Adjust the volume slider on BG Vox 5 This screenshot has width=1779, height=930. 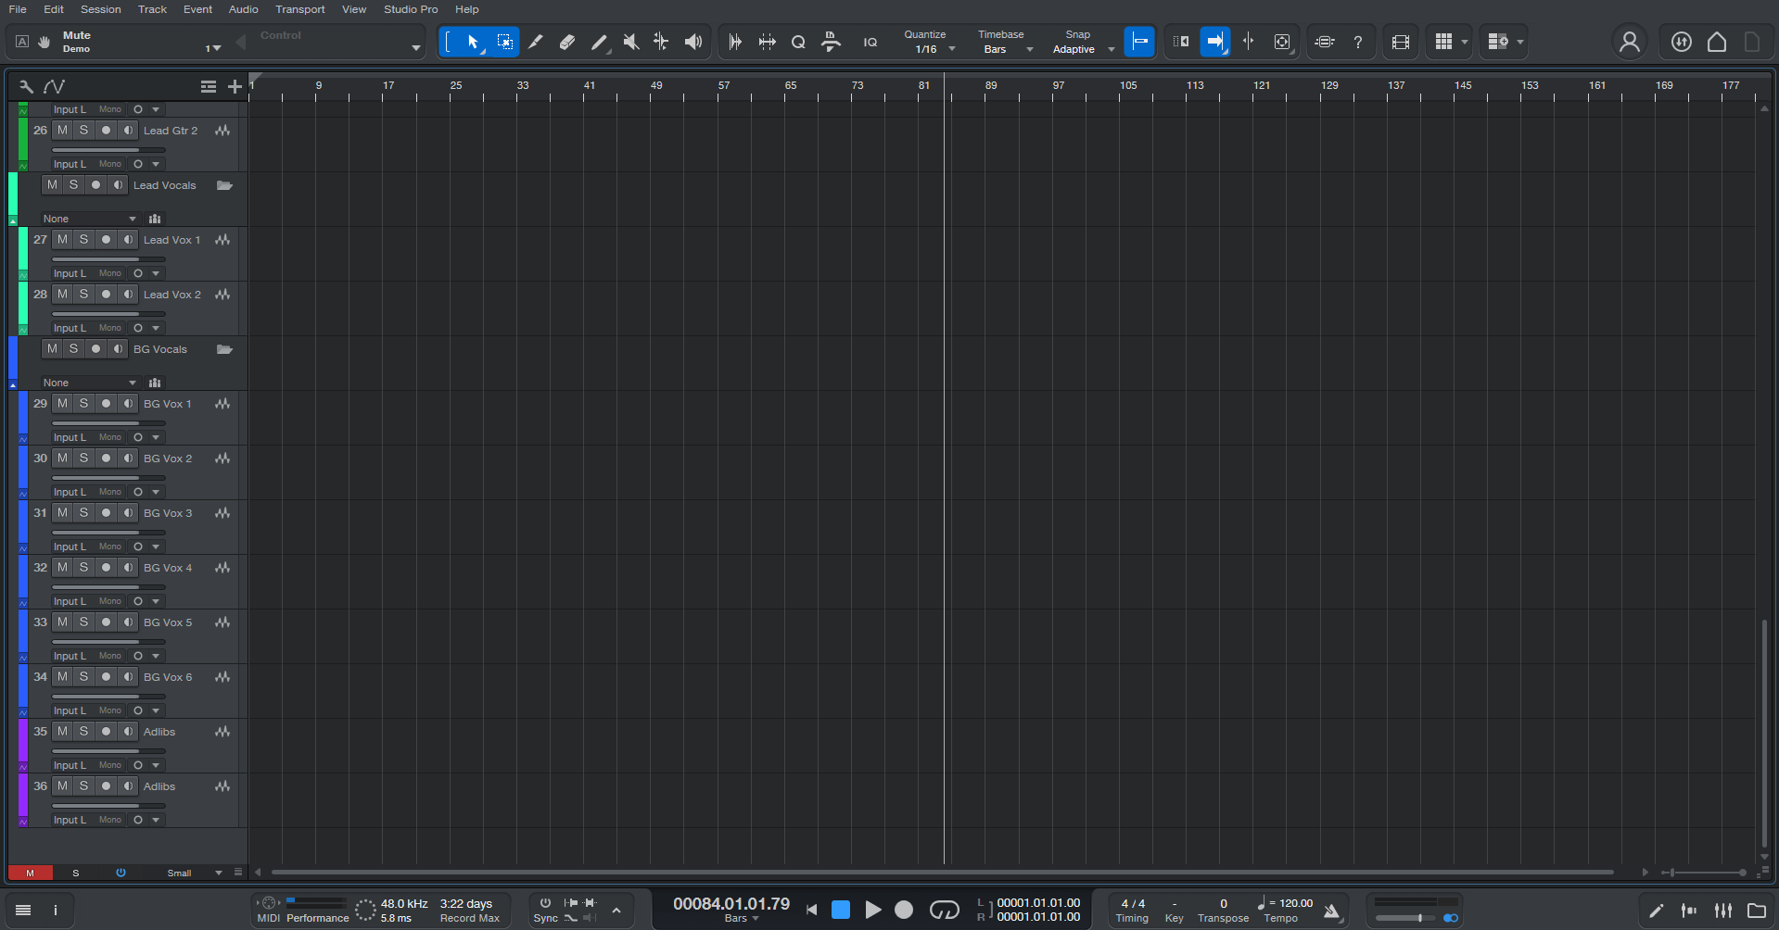tap(108, 641)
